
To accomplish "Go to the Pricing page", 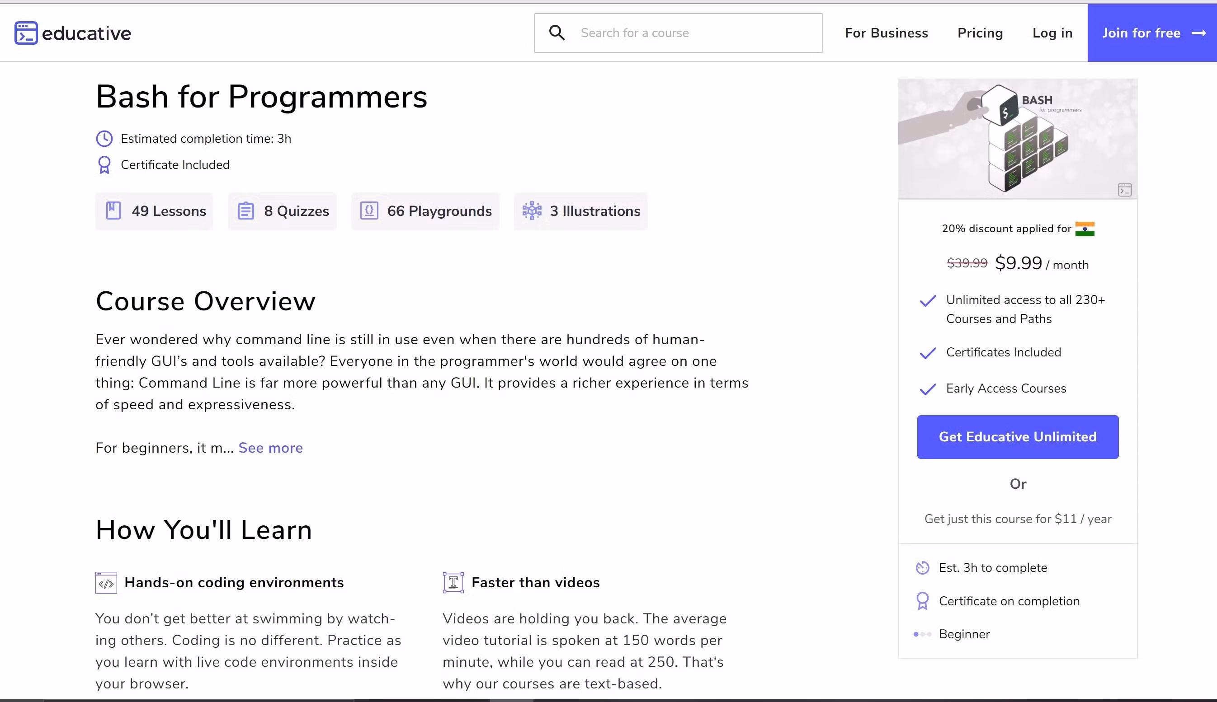I will [x=980, y=33].
